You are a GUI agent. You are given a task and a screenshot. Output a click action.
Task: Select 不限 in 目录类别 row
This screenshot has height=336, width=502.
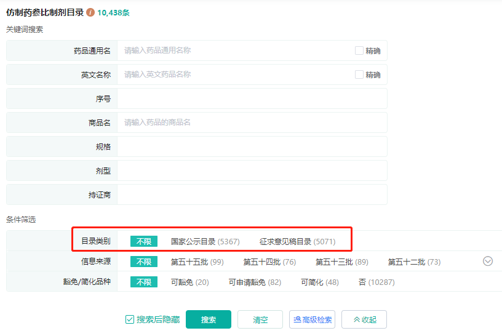[x=144, y=241]
